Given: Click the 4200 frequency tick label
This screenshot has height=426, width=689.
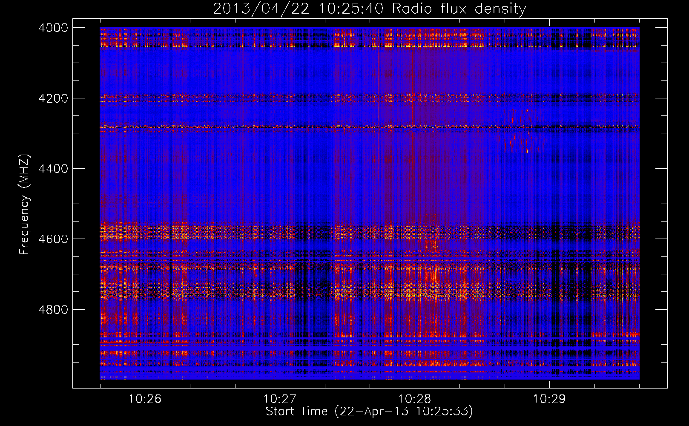Looking at the screenshot, I should pos(53,98).
